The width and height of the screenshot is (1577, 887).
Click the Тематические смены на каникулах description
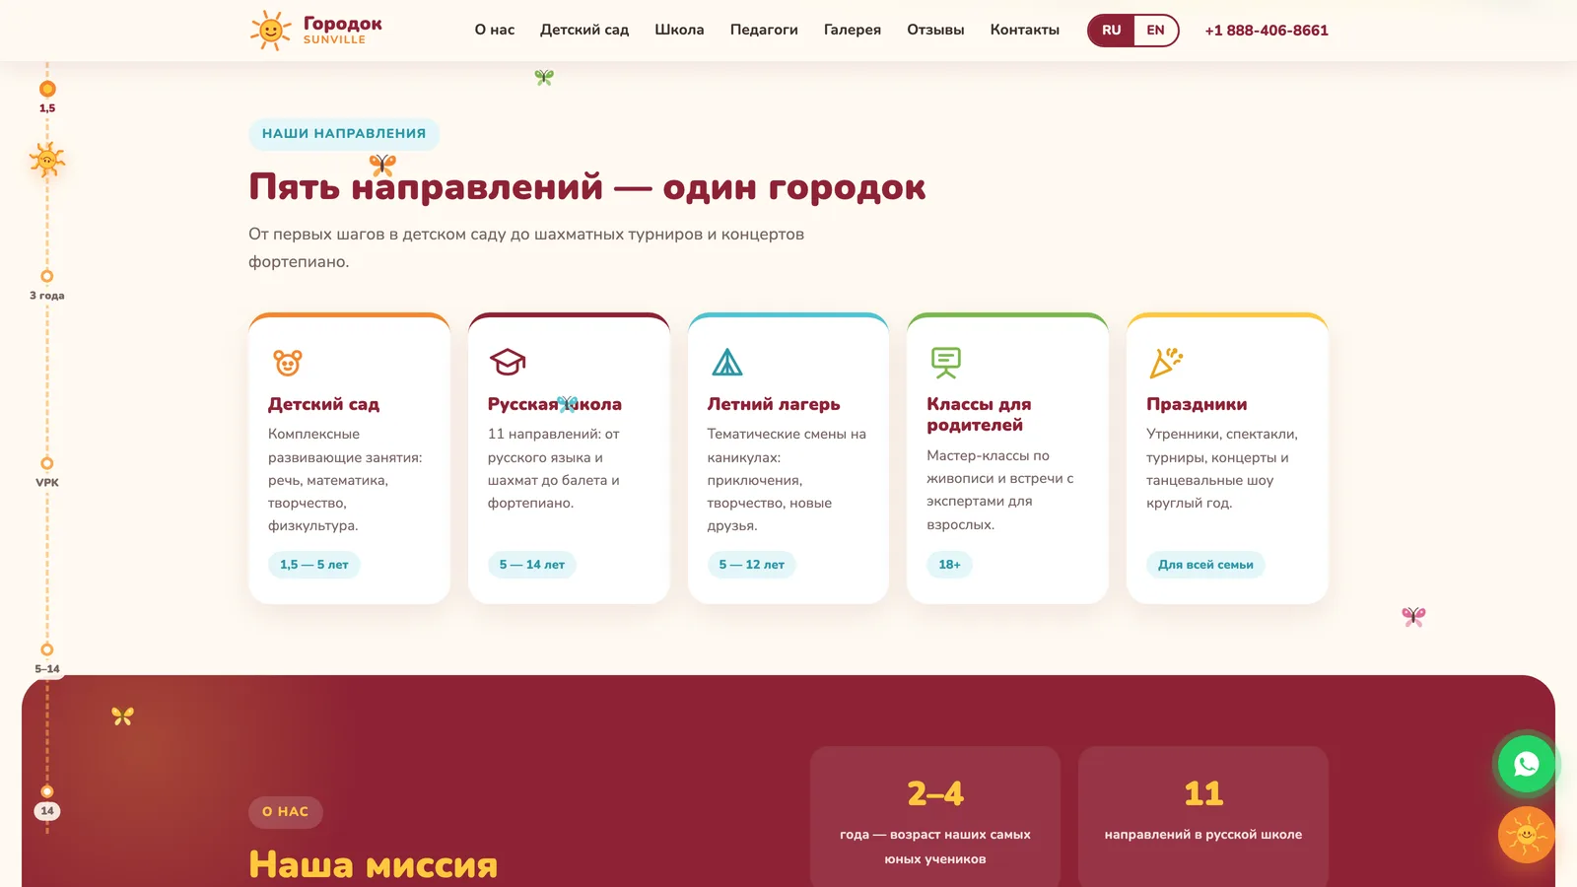[787, 480]
